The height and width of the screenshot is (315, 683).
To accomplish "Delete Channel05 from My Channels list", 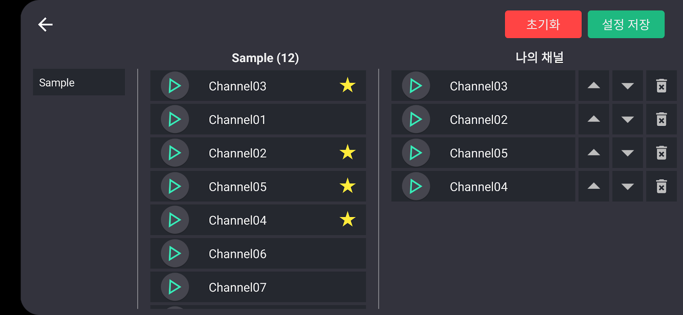I will (x=661, y=153).
